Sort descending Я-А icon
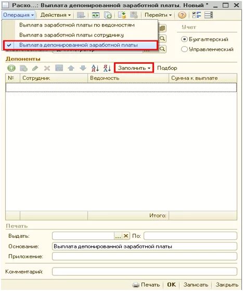The width and height of the screenshot is (243, 291). click(107, 68)
